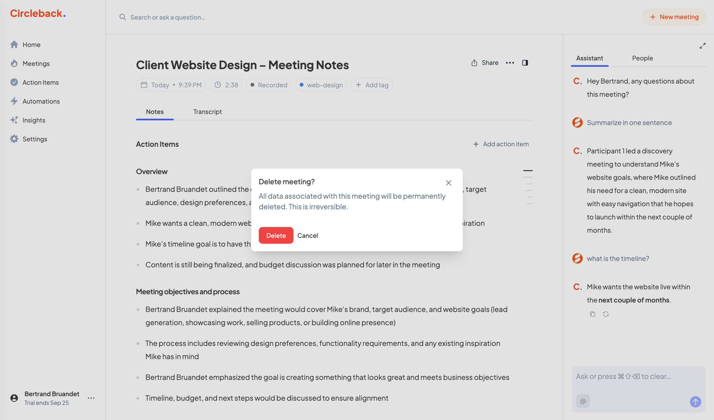
Task: Copy the assistant's timeline answer
Action: [x=592, y=314]
